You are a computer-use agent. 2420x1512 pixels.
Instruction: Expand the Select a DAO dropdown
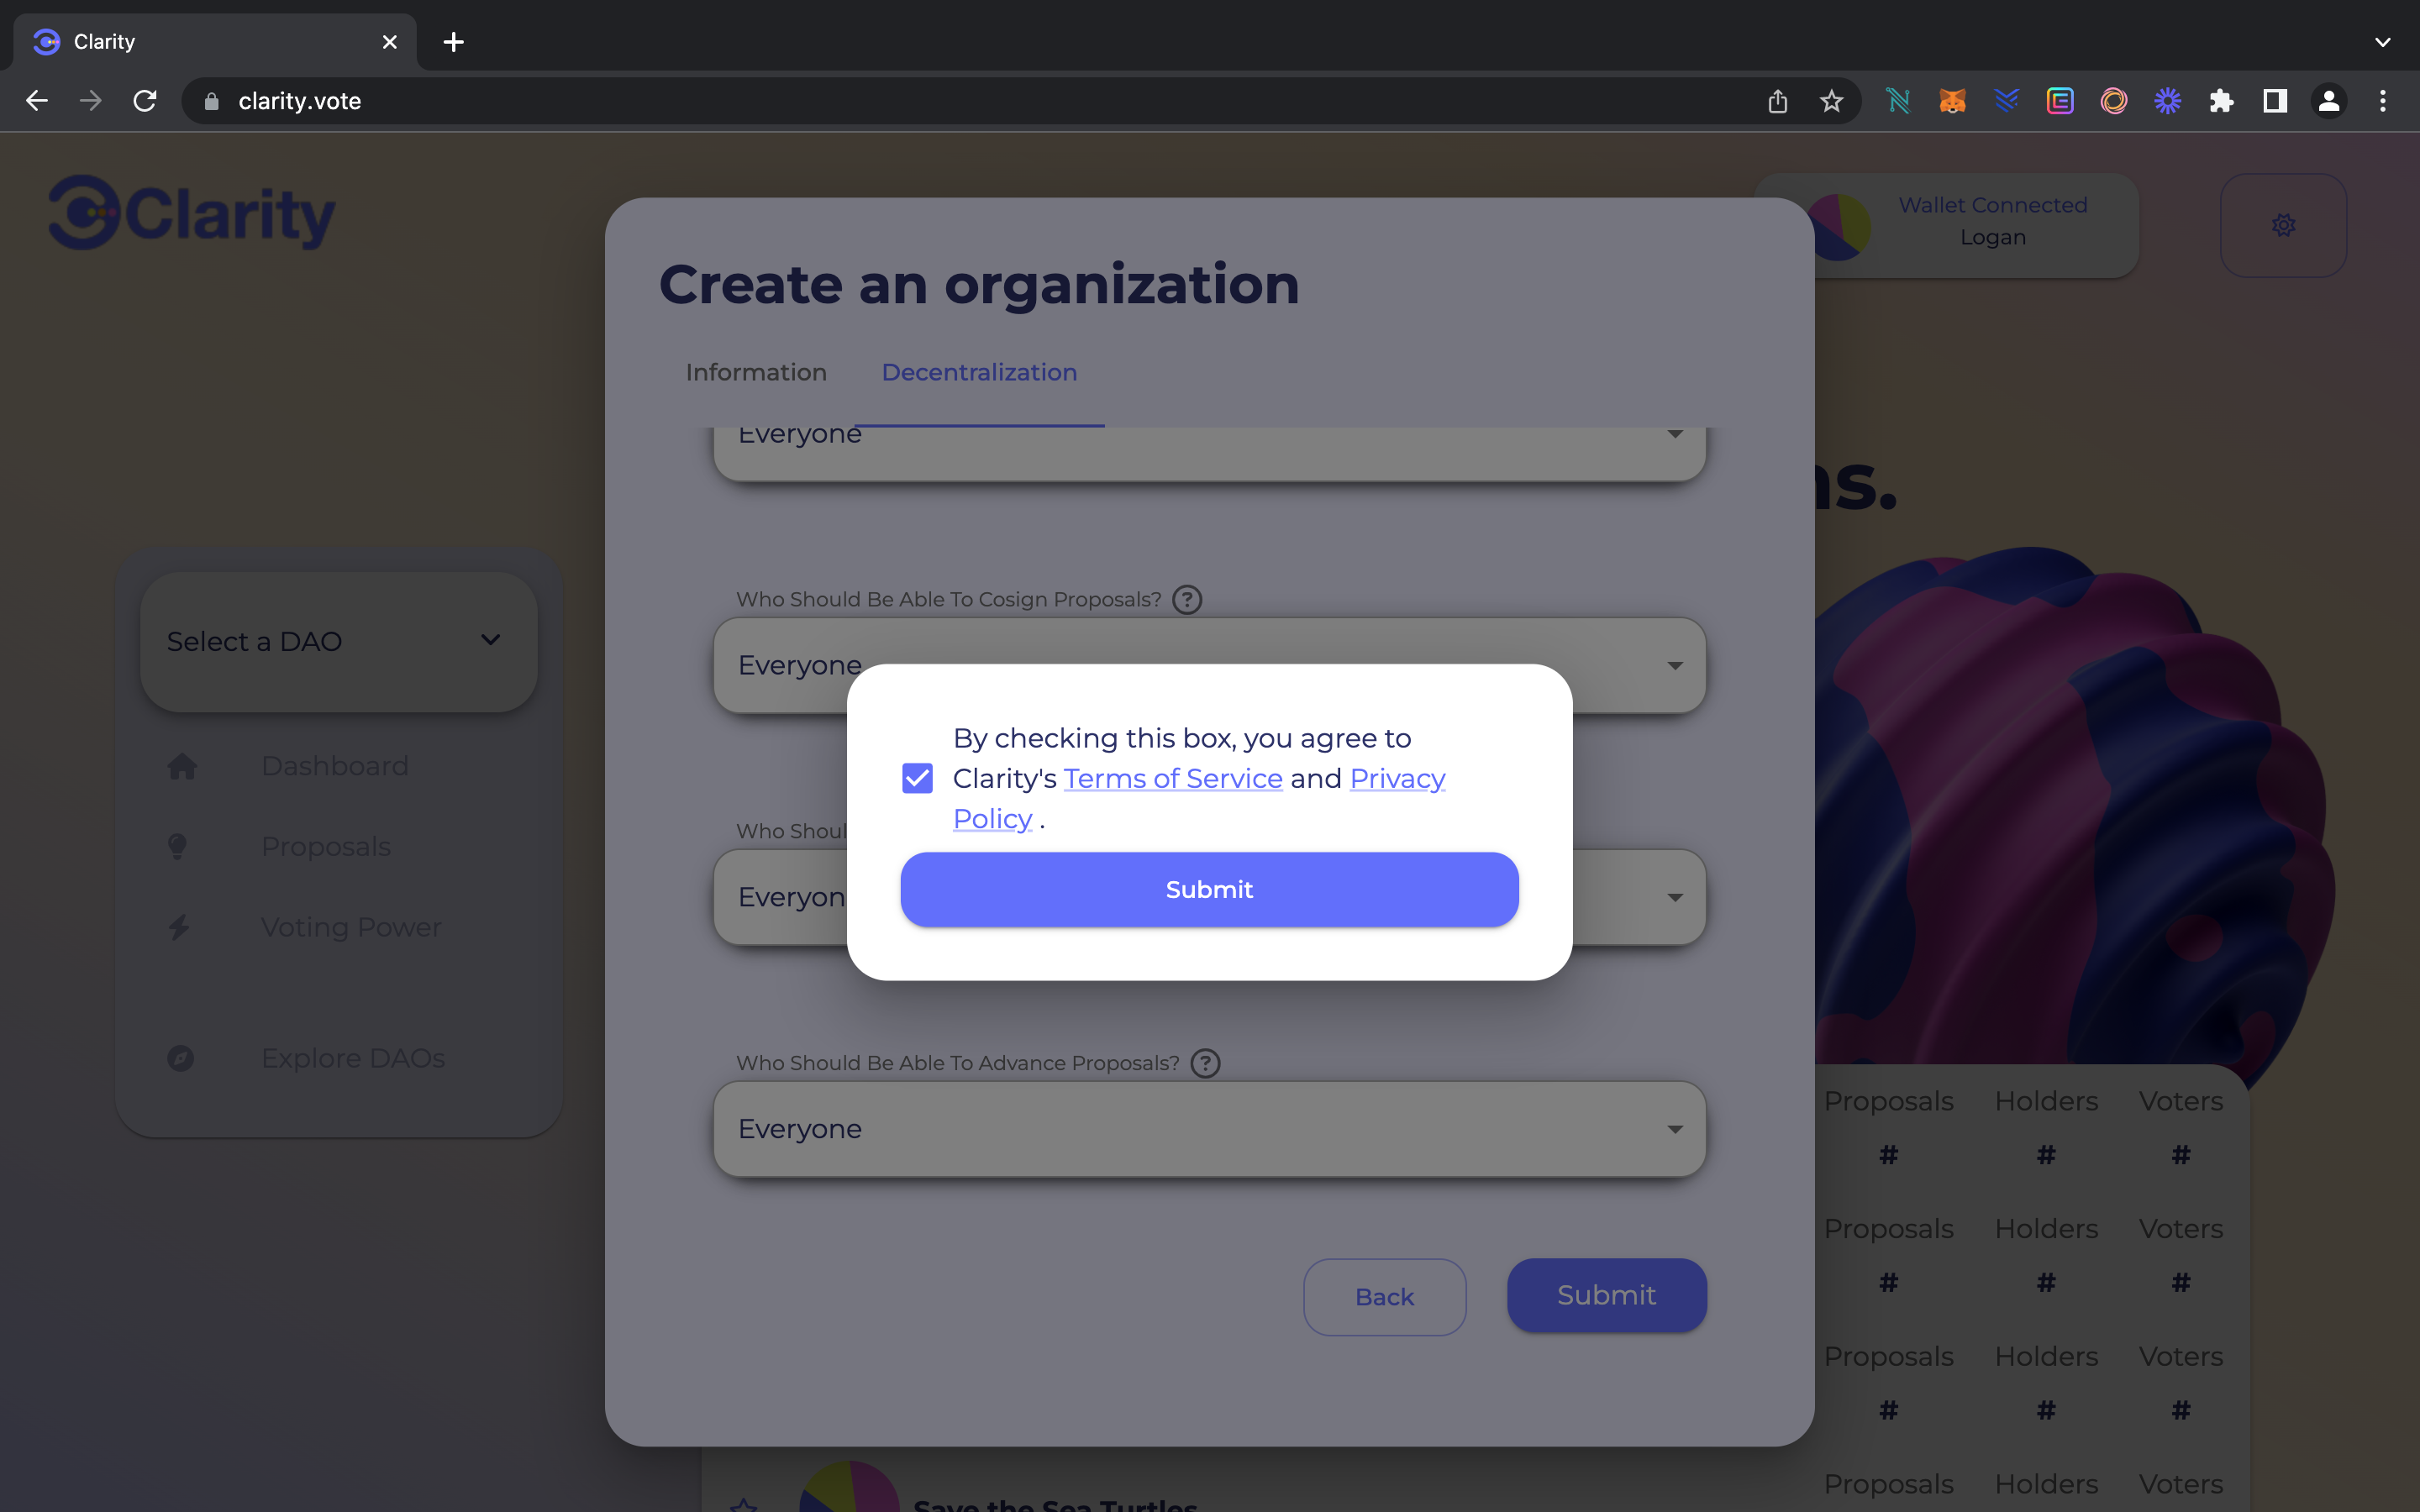[338, 641]
